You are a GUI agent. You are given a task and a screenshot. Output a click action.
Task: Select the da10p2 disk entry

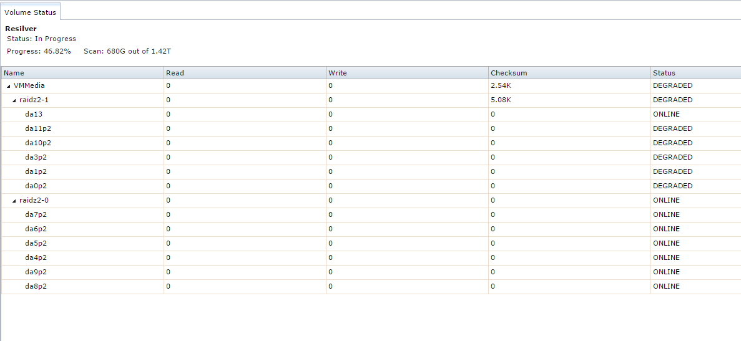click(371, 143)
